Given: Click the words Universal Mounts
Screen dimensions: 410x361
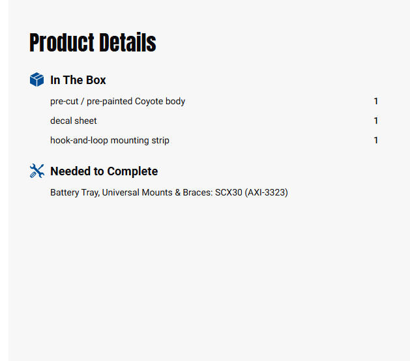Looking at the screenshot, I should 138,192.
